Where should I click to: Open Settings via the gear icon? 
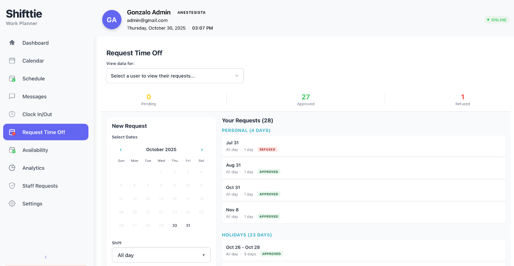[x=12, y=203]
